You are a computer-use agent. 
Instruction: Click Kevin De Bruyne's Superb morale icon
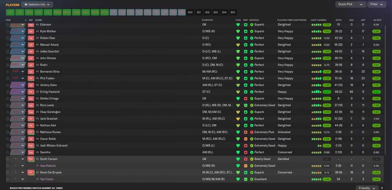(x=252, y=173)
